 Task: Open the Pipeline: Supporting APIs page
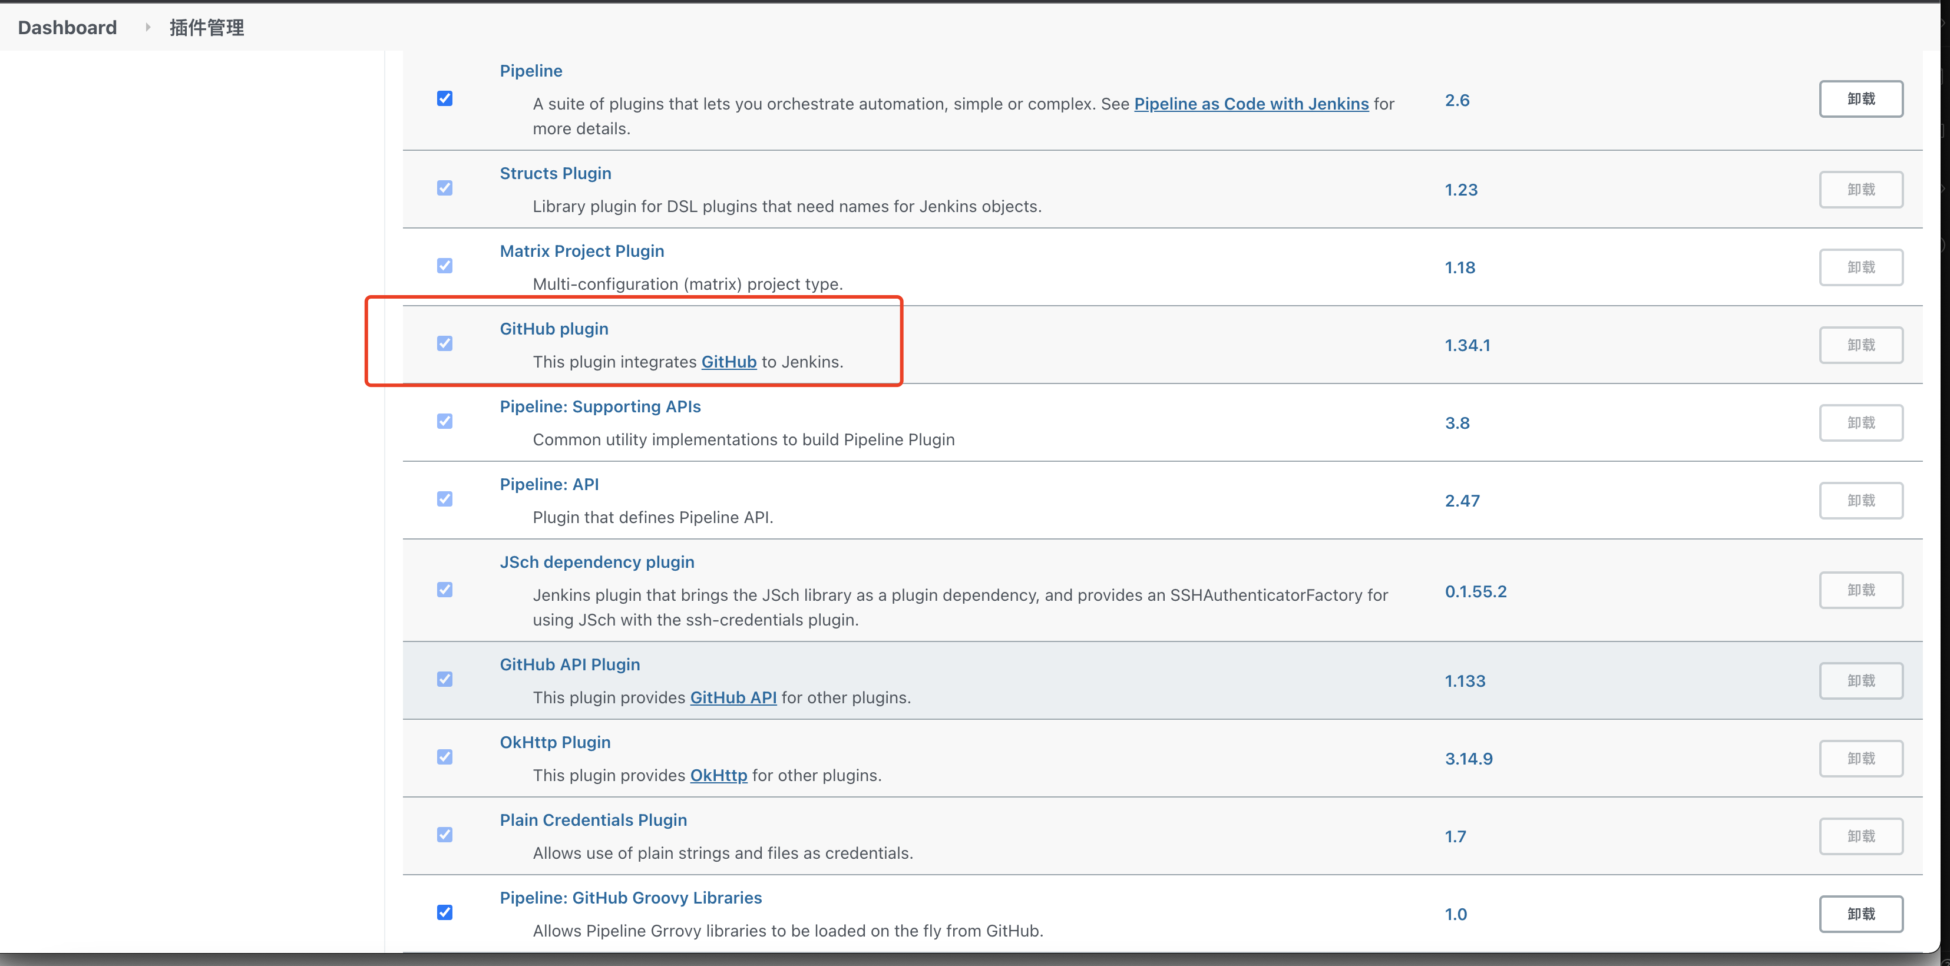point(600,406)
